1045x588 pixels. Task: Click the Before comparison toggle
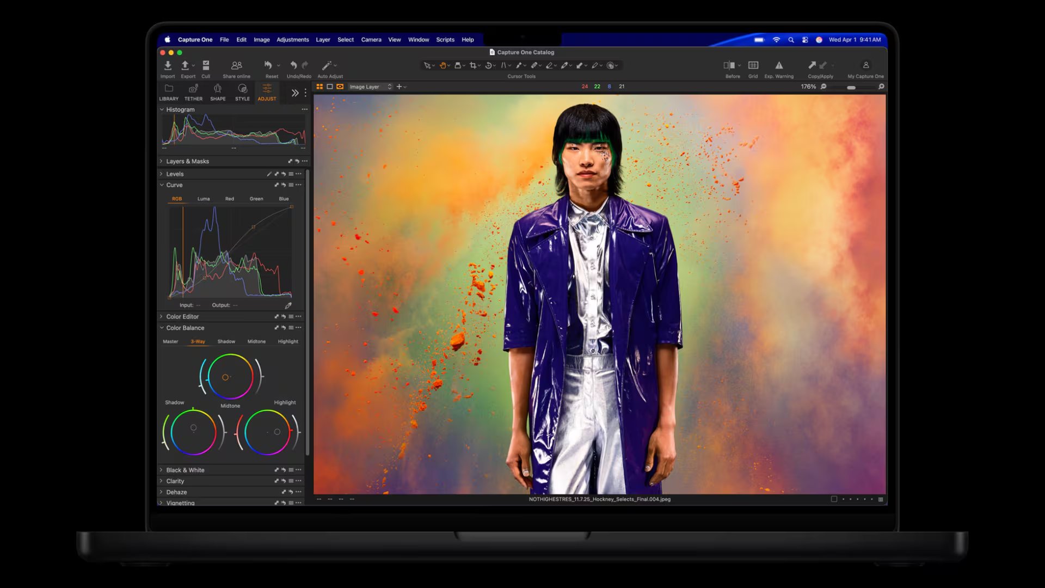(x=731, y=66)
